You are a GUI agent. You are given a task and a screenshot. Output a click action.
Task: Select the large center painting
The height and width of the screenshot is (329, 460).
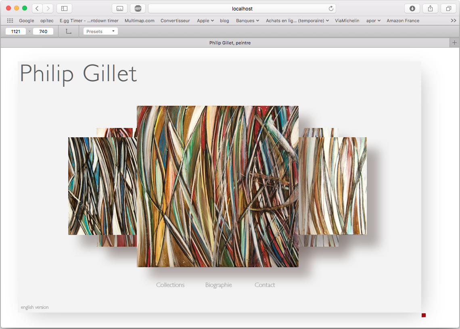217,187
